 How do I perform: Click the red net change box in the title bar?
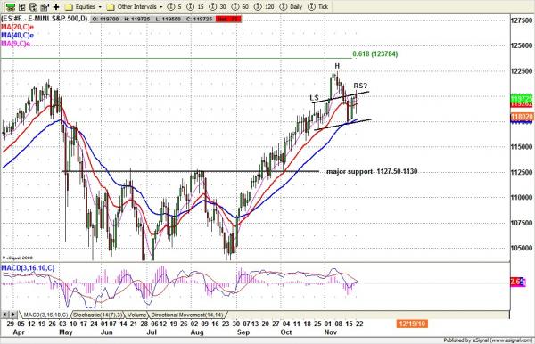(x=228, y=19)
